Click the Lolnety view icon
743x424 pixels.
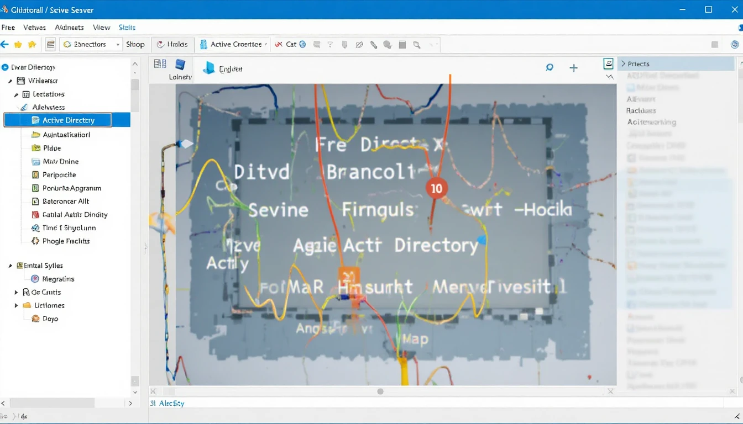(180, 65)
